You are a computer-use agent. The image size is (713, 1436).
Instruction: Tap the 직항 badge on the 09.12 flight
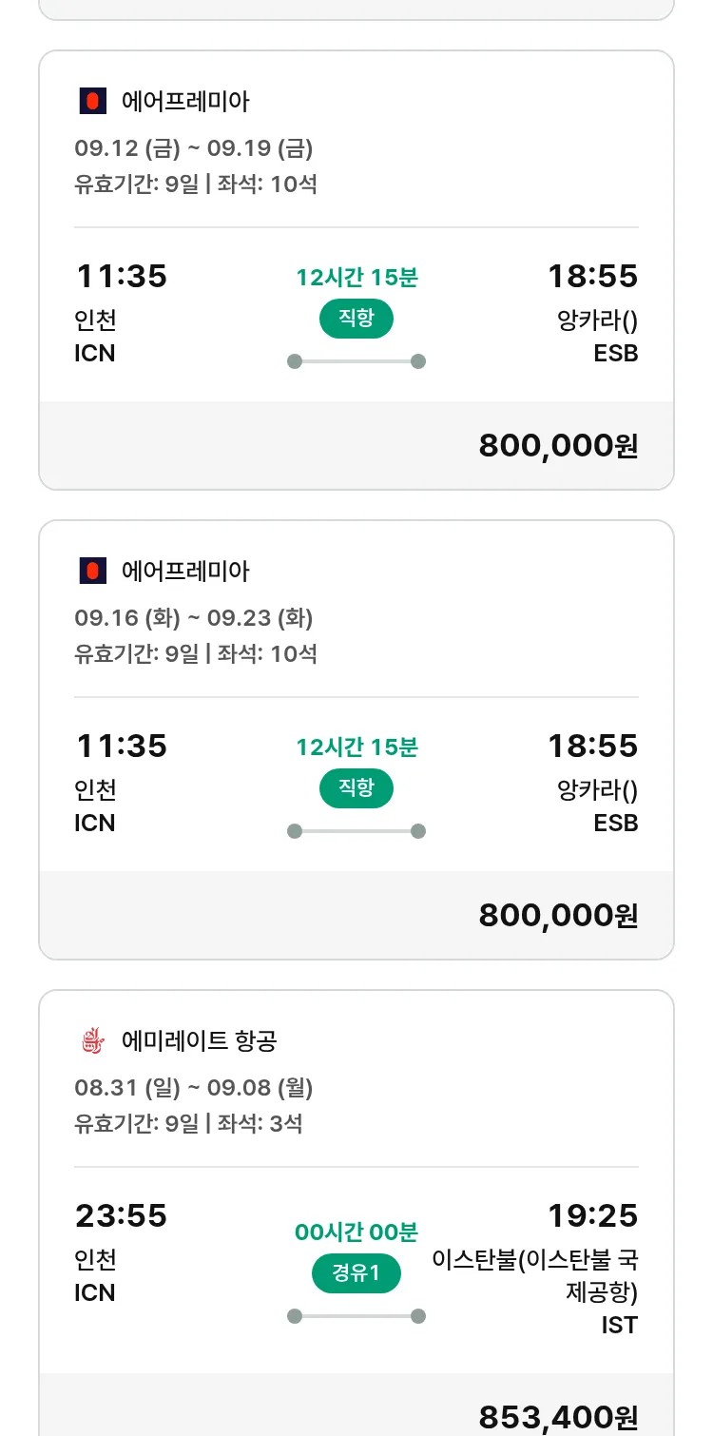(x=356, y=319)
